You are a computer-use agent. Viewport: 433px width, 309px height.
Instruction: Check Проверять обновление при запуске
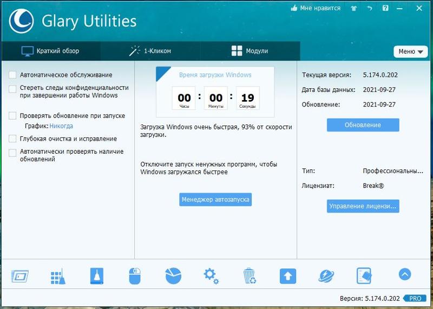click(x=12, y=116)
